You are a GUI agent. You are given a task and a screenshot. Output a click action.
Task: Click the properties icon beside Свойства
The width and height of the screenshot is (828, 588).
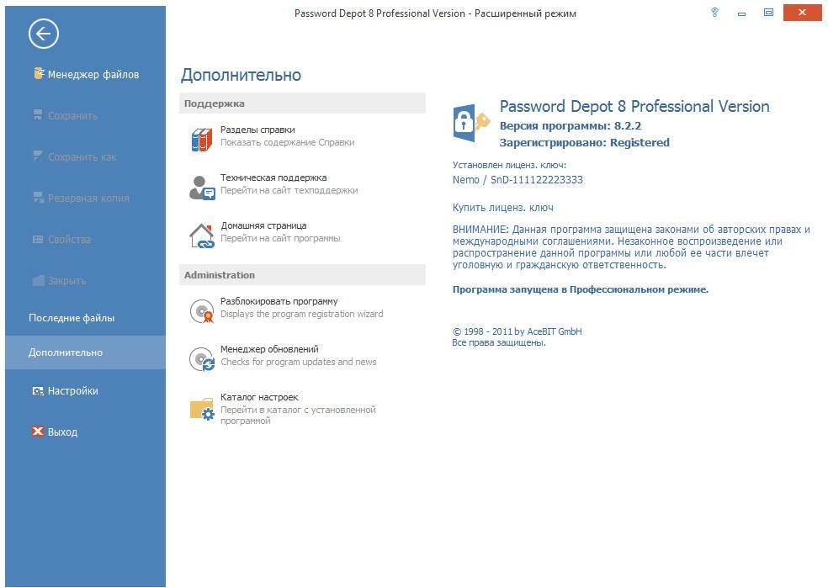point(38,239)
